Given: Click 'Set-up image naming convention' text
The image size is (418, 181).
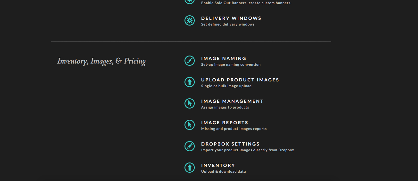Looking at the screenshot, I should 231,64.
